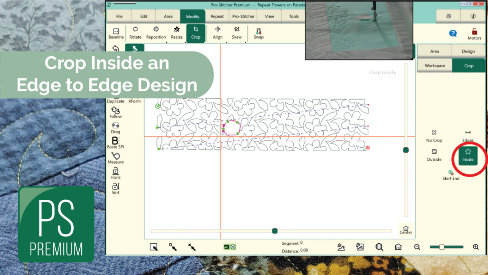Switch to the Repeat ribbon tab

[217, 16]
